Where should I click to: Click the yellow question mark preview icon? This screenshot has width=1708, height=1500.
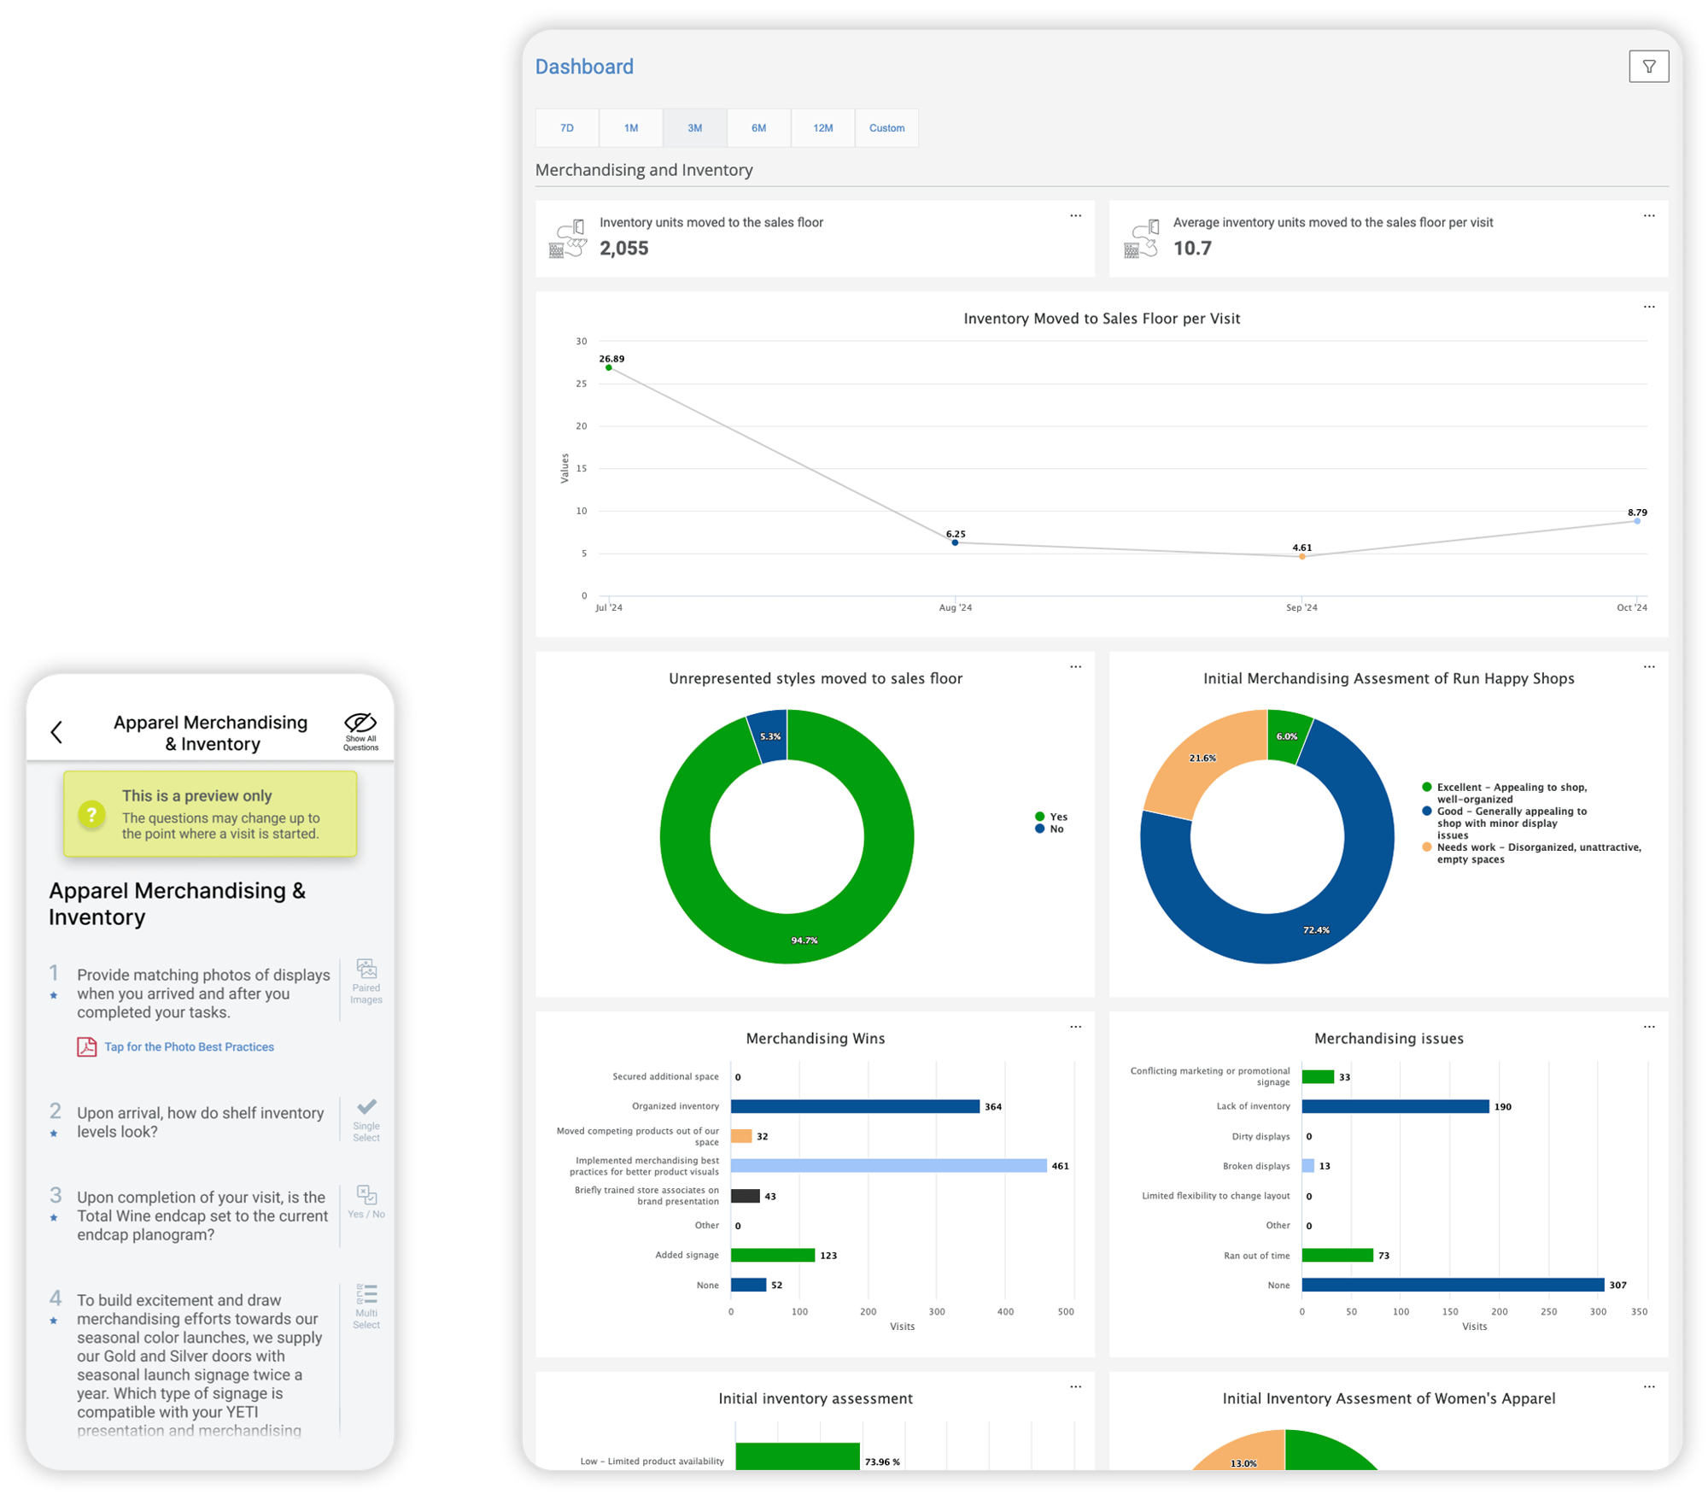click(x=91, y=814)
